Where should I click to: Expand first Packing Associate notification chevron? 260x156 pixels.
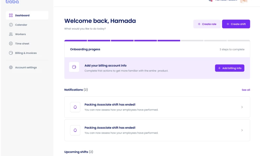[242, 107]
